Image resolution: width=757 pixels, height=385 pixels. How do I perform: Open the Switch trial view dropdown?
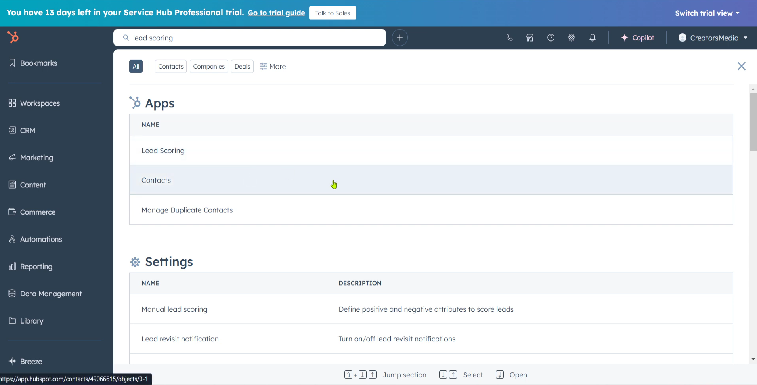point(707,13)
